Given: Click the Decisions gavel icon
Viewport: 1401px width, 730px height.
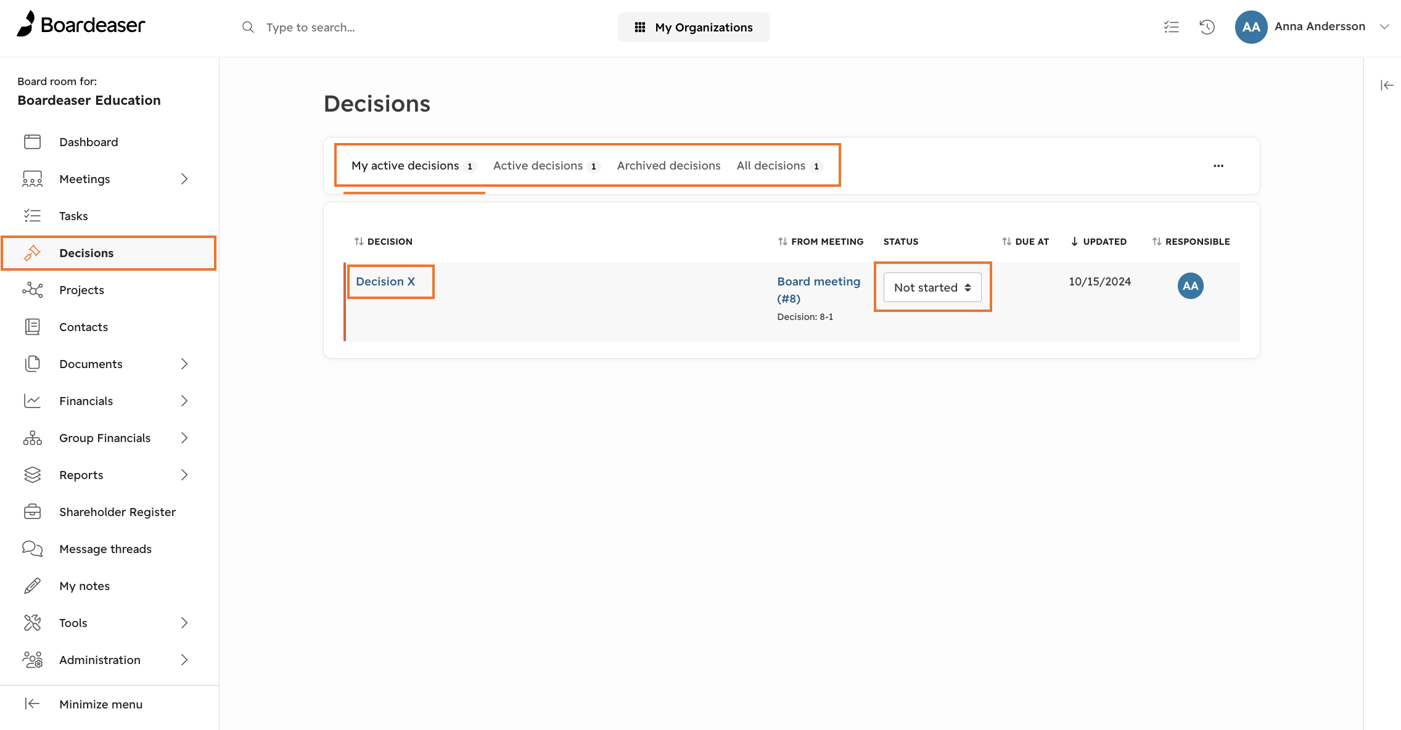Looking at the screenshot, I should pos(32,253).
